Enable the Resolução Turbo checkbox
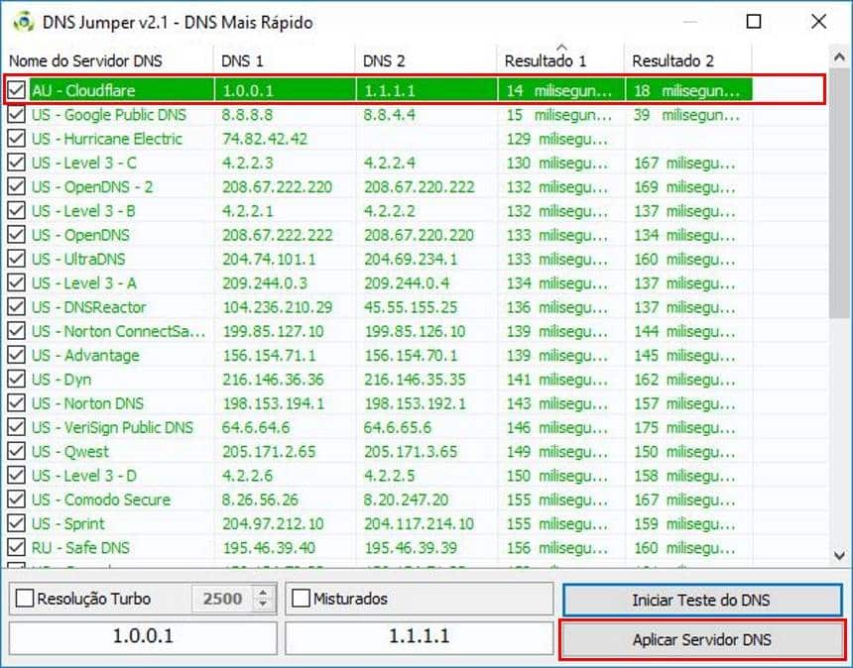Image resolution: width=853 pixels, height=668 pixels. 25,599
